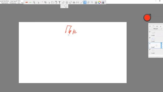Open the color swatch library icon
The width and height of the screenshot is (163, 92).
[103, 2]
